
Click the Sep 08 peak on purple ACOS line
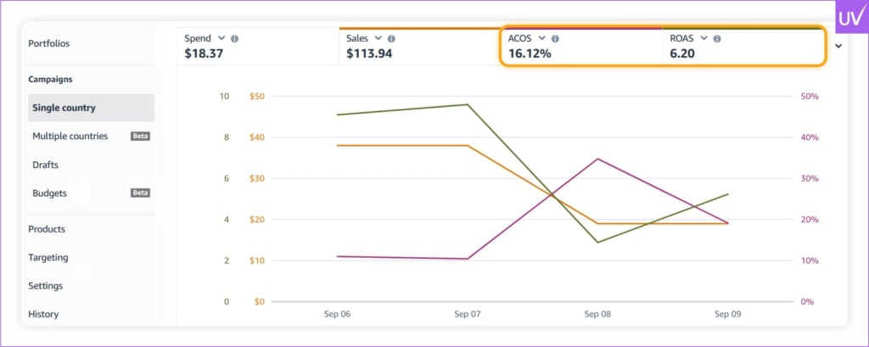597,159
